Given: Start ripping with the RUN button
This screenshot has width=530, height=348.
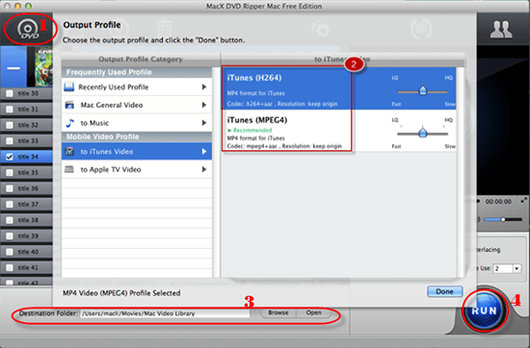Looking at the screenshot, I should click(x=485, y=311).
